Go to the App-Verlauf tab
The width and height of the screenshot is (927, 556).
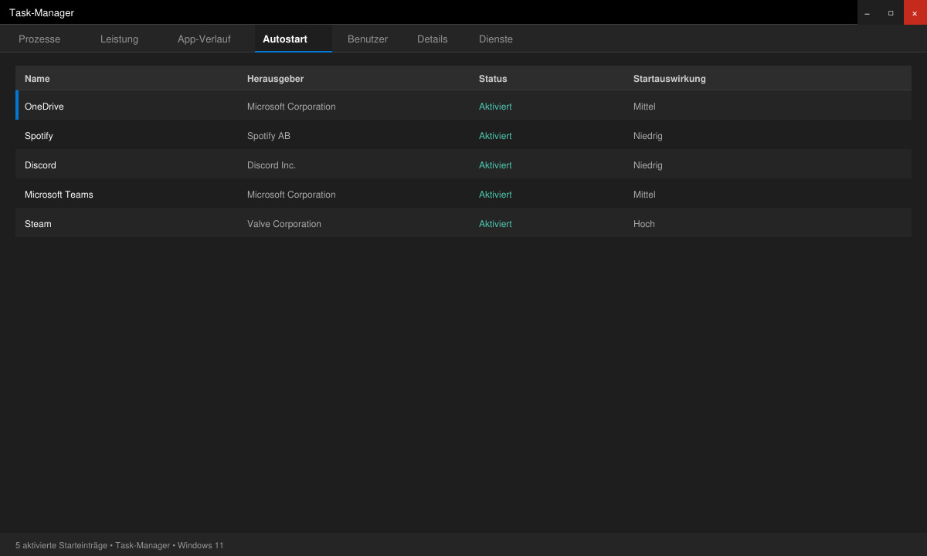204,39
